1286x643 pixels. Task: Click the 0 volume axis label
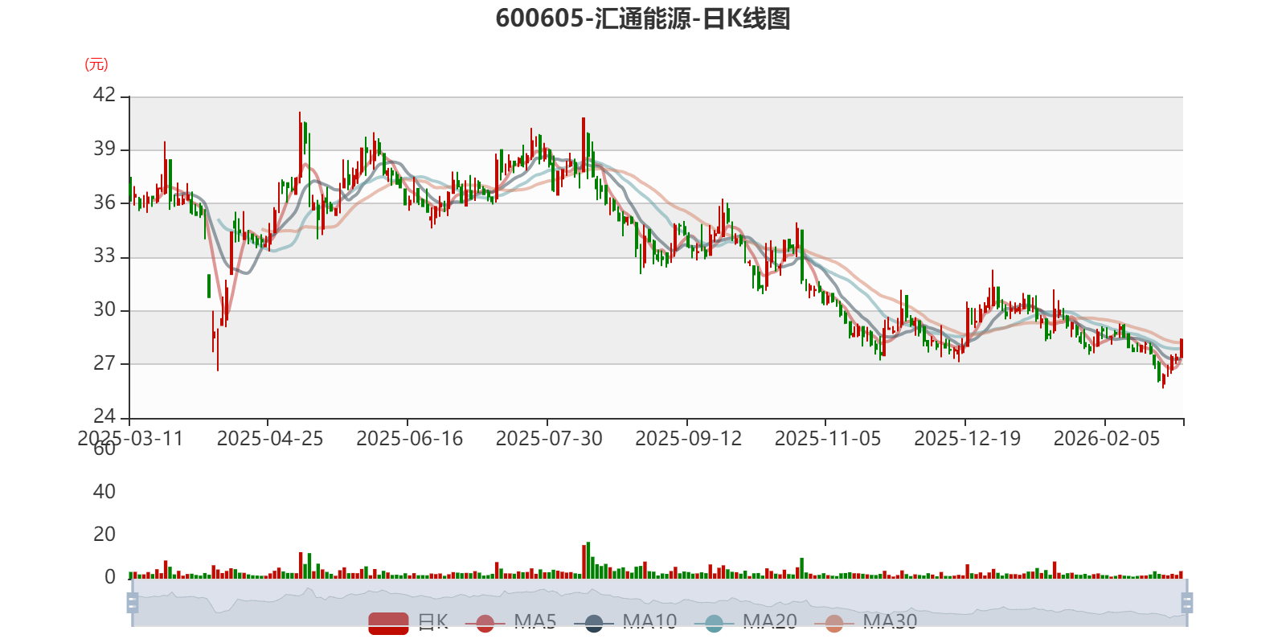pyautogui.click(x=110, y=577)
